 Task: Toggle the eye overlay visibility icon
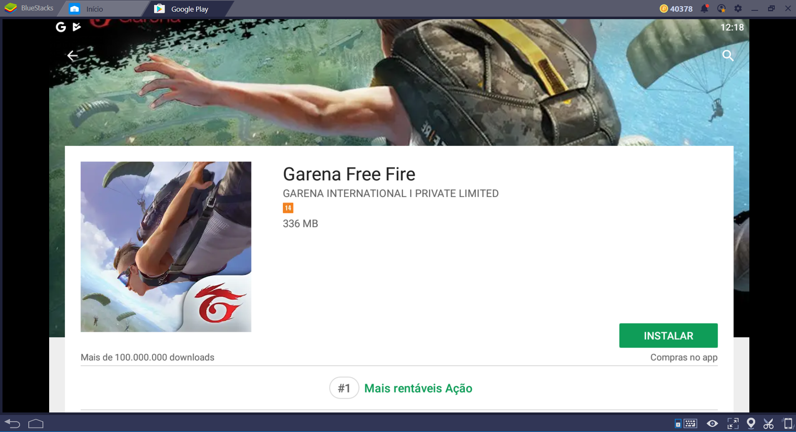712,424
